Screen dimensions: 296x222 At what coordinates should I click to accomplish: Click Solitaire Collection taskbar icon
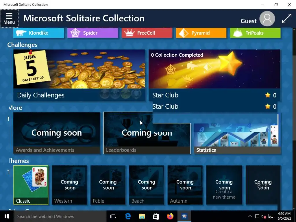pos(184,216)
